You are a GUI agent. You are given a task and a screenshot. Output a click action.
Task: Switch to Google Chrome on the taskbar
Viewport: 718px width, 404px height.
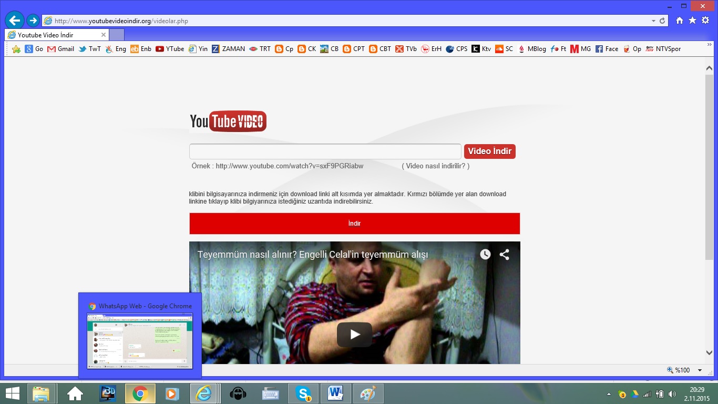pos(140,393)
